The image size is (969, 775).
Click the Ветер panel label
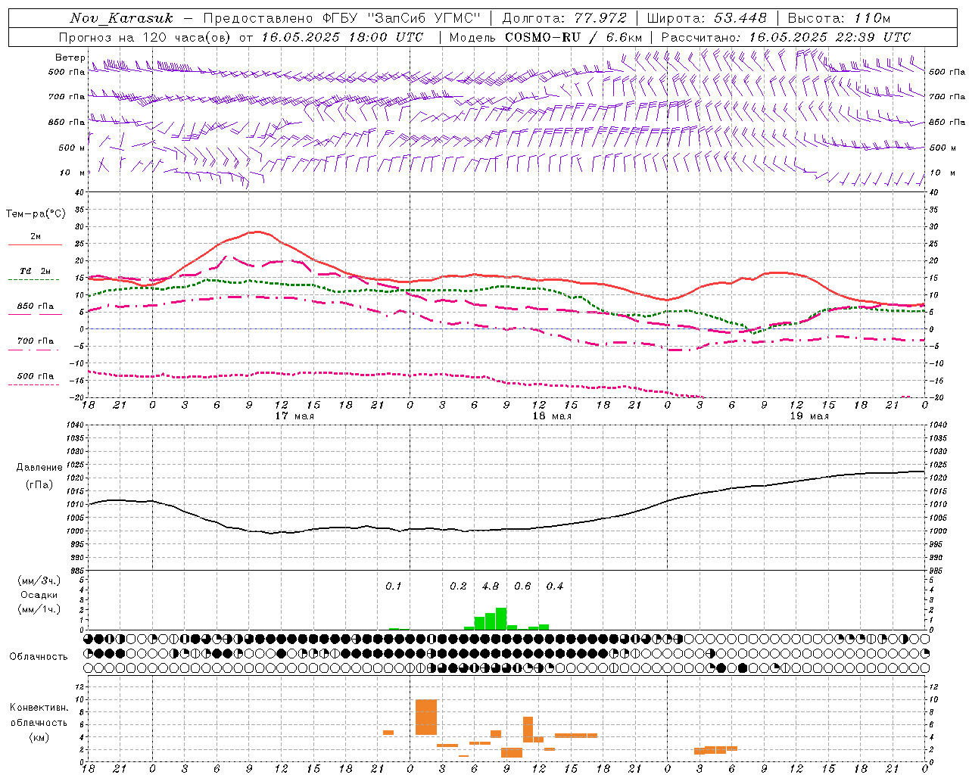pos(70,58)
